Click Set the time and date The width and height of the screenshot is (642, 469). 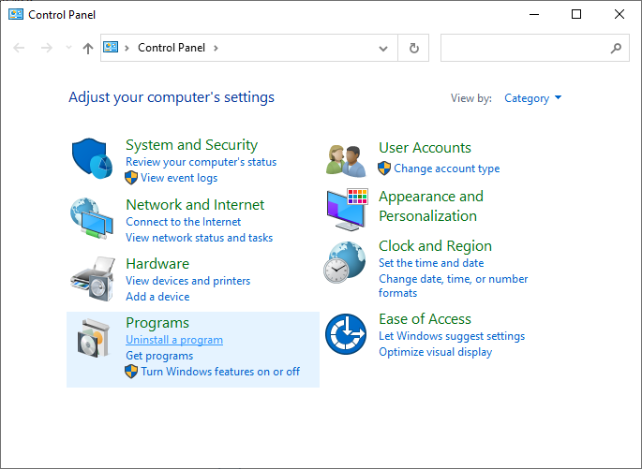(431, 263)
